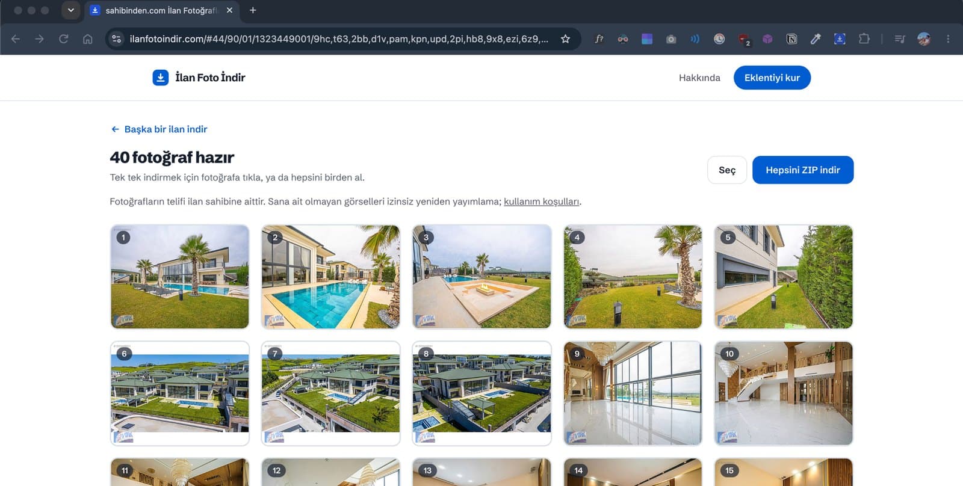Download photo 4 of the garden lawn
The width and height of the screenshot is (963, 486).
(633, 277)
